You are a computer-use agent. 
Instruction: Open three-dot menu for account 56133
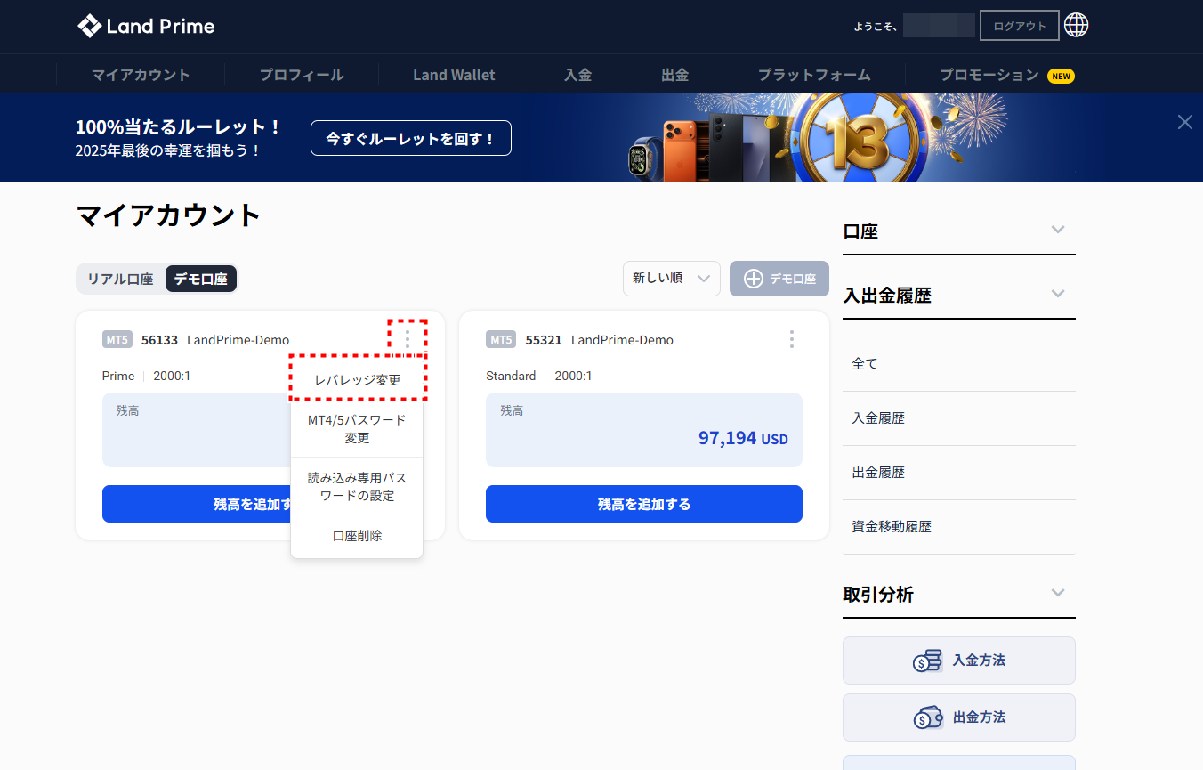click(408, 339)
